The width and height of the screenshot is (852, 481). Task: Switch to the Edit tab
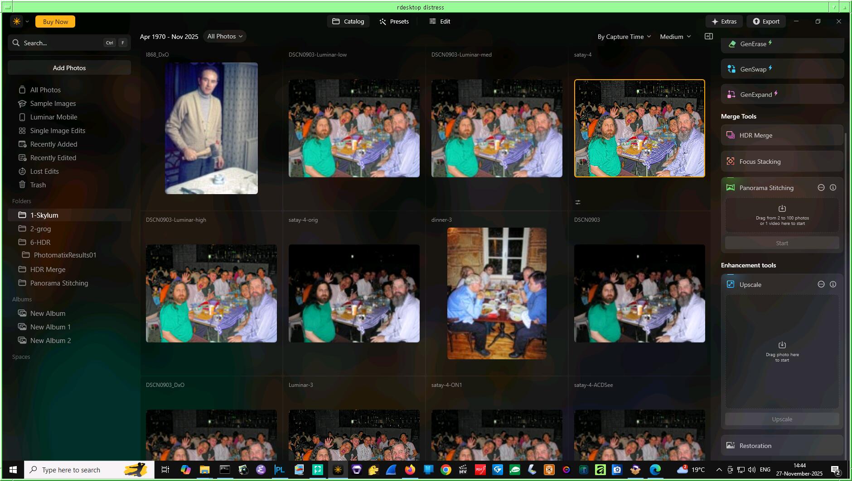coord(440,21)
